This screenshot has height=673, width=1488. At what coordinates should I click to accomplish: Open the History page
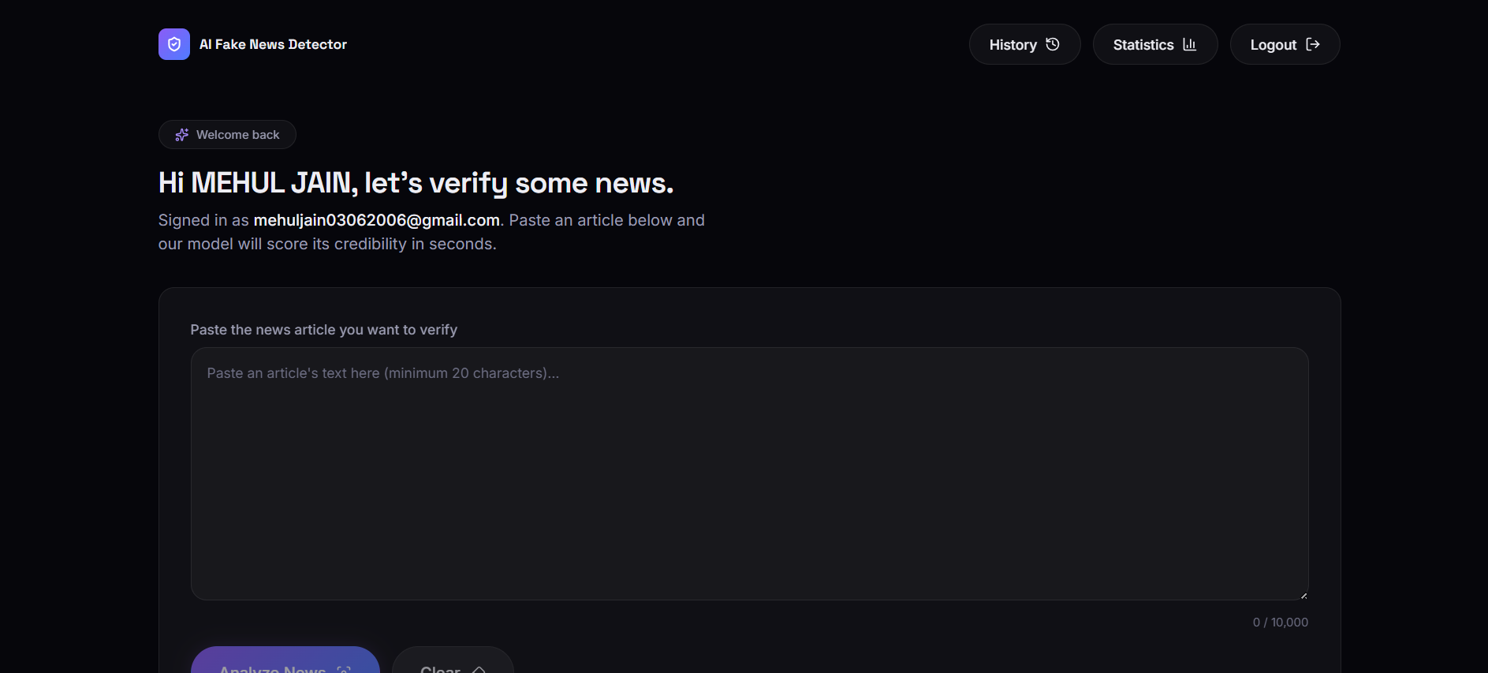(1024, 44)
